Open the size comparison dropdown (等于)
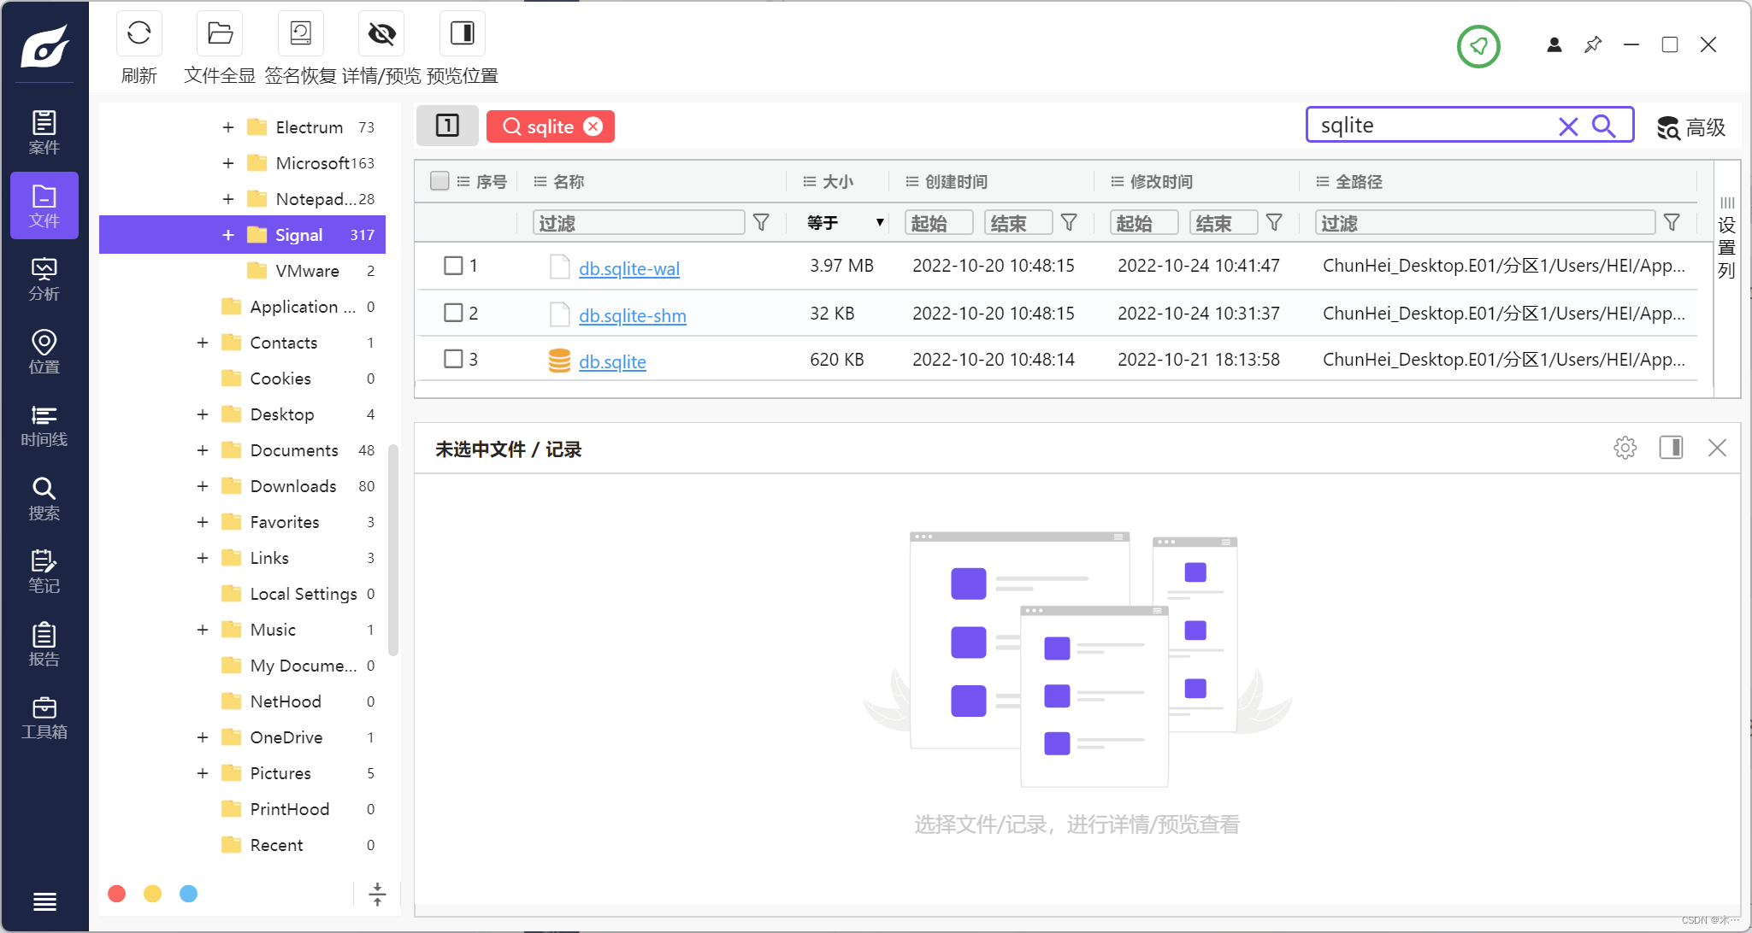The image size is (1752, 933). pos(845,223)
